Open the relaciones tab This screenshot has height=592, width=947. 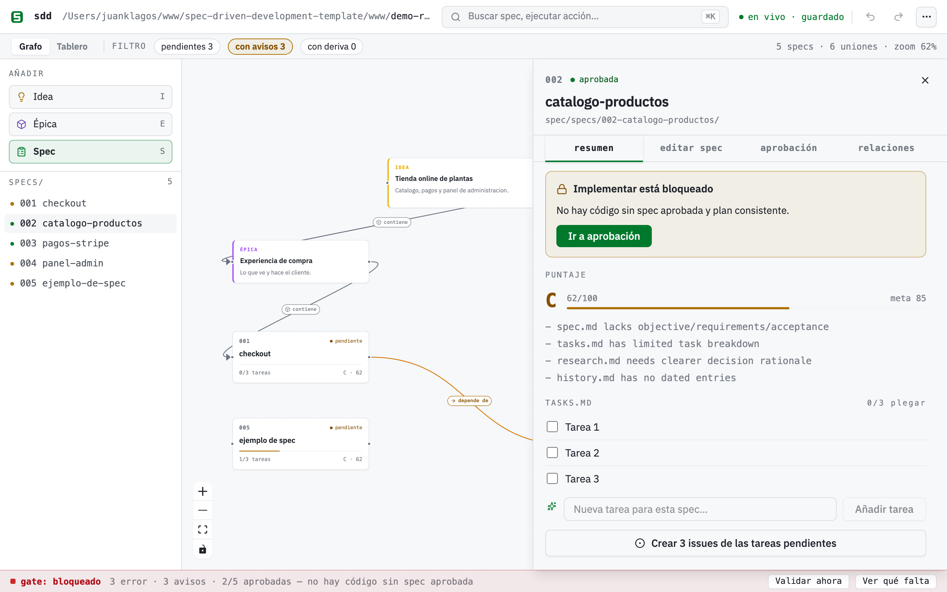pyautogui.click(x=886, y=148)
